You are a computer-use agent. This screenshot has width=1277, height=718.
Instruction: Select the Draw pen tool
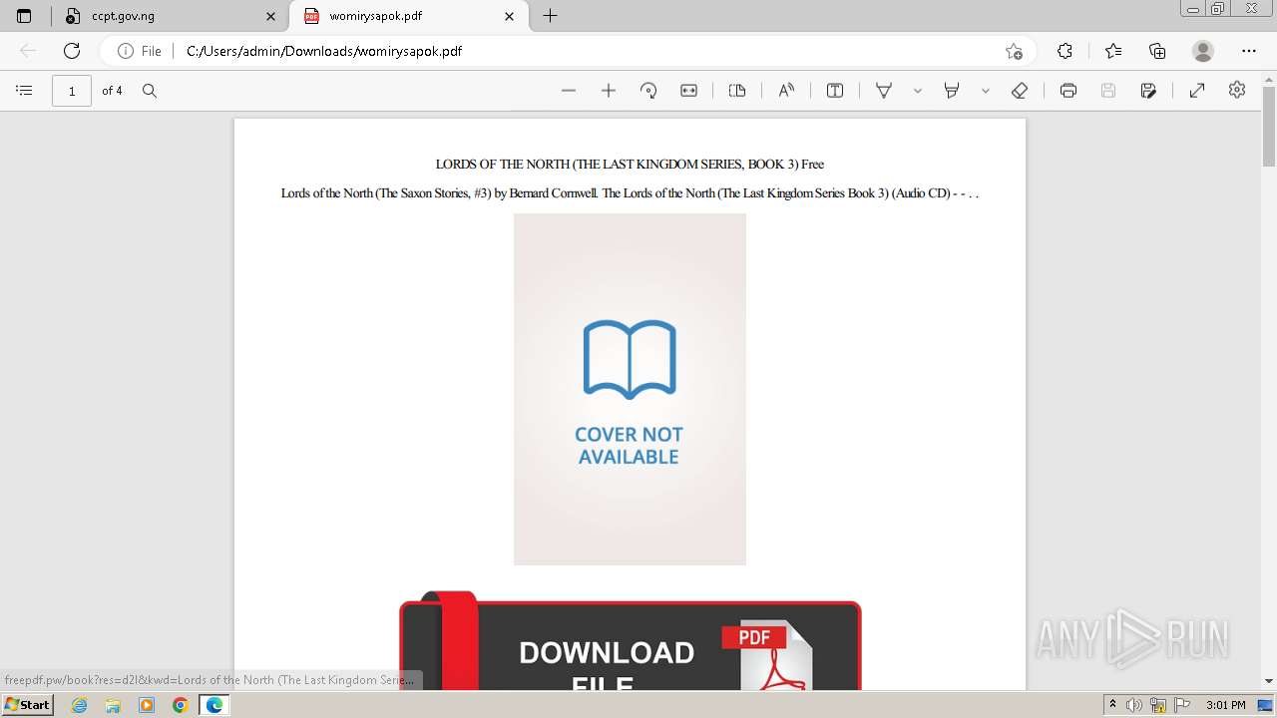(884, 91)
